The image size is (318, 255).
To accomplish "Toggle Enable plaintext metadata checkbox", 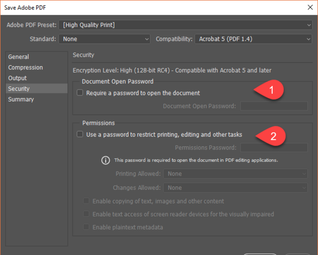I will click(x=86, y=227).
